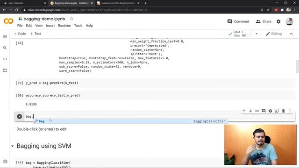Reload the browser page
This screenshot has width=299, height=168.
(x=17, y=10)
